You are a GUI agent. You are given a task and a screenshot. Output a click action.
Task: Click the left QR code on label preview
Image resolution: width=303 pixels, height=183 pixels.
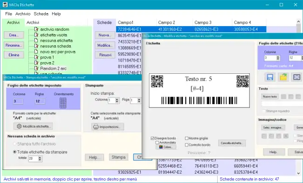click(157, 81)
